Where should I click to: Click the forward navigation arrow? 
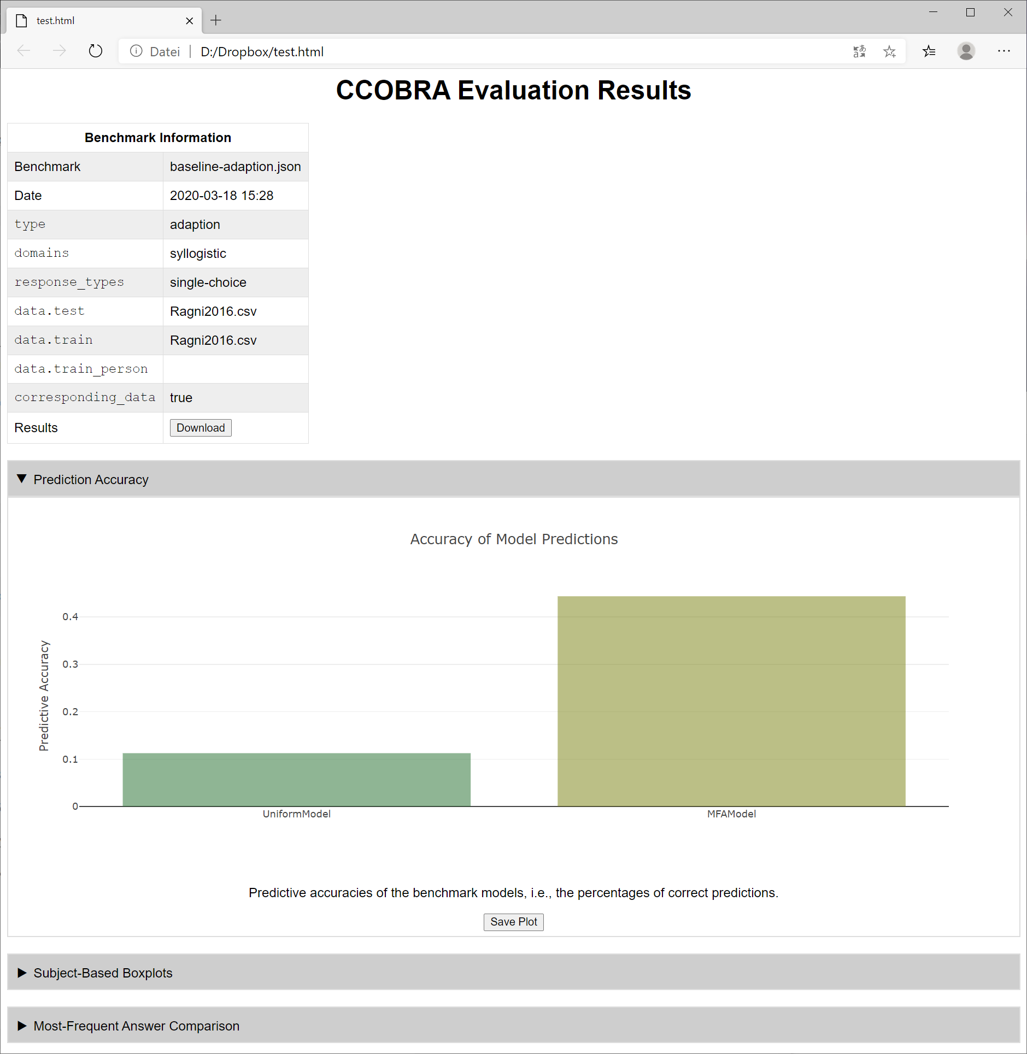click(59, 51)
